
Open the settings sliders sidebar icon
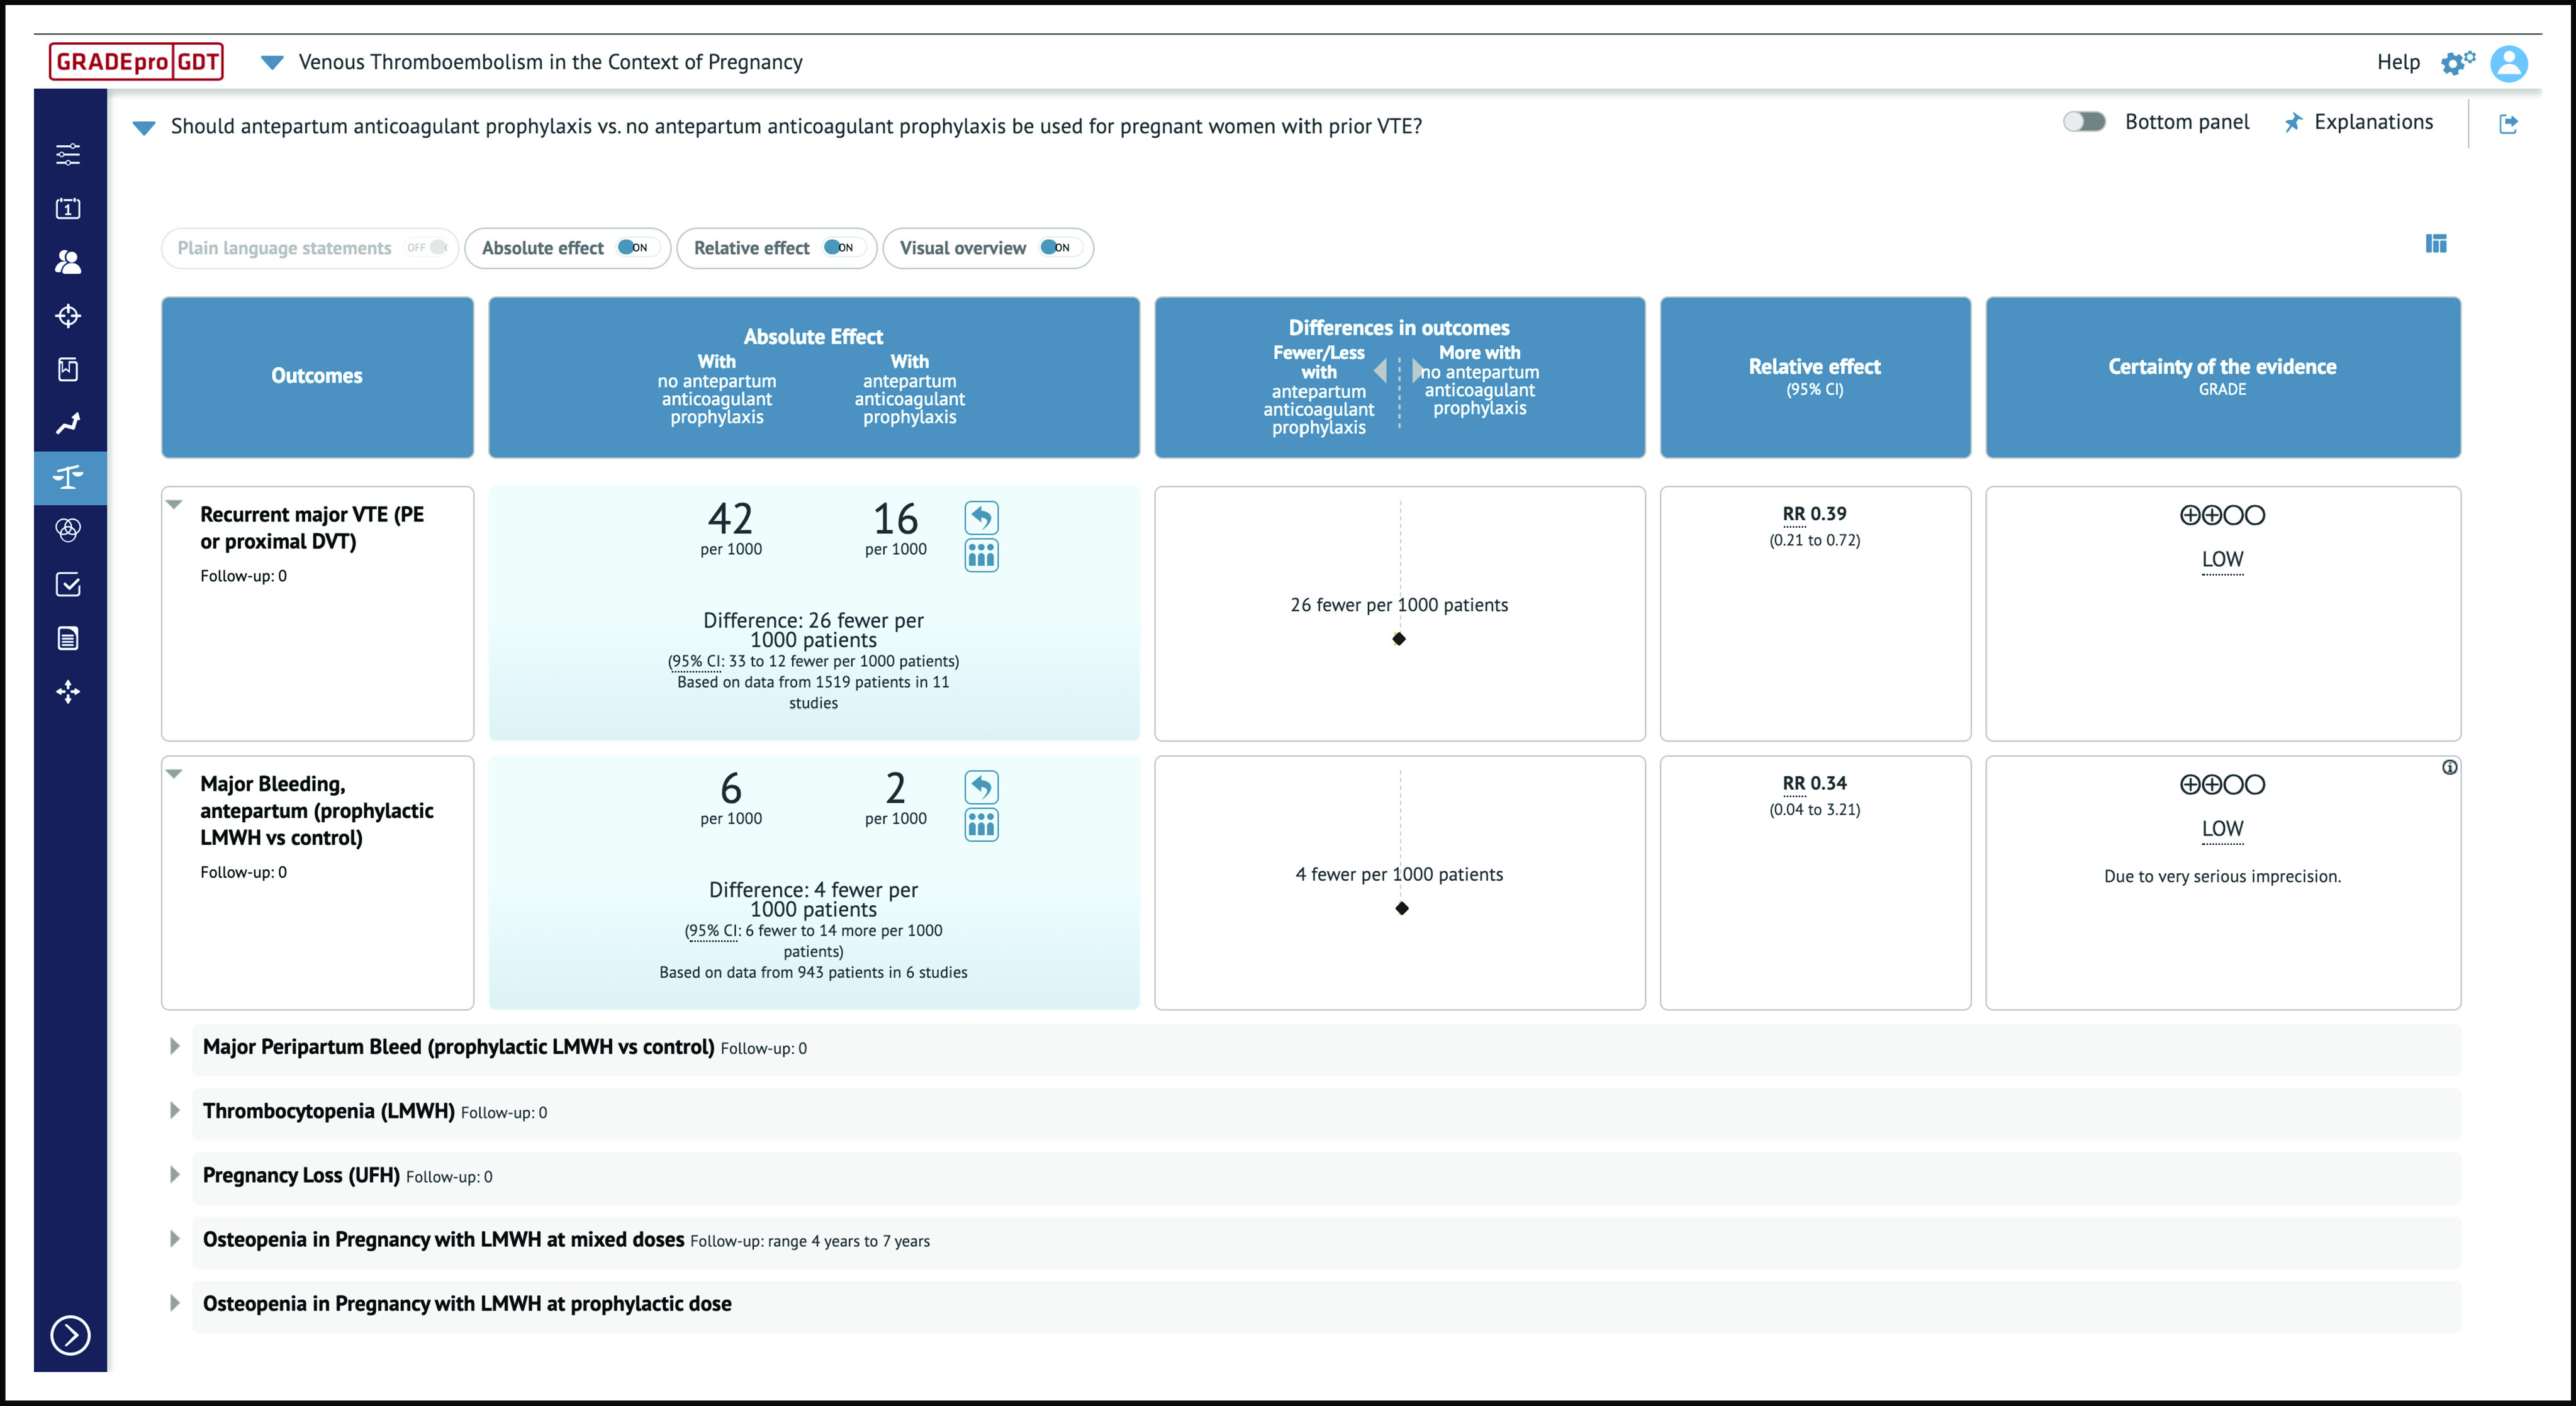(68, 154)
